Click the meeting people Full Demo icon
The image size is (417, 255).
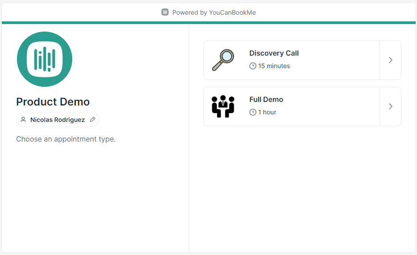[223, 106]
